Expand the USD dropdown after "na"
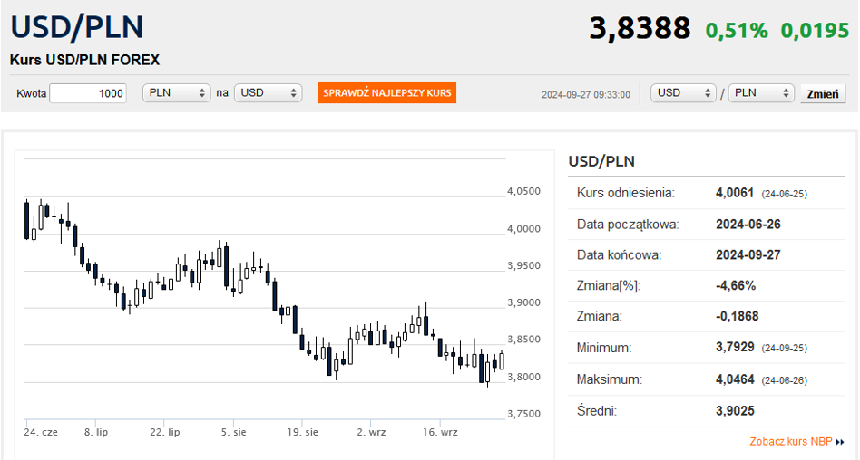Image resolution: width=860 pixels, height=460 pixels. pyautogui.click(x=268, y=93)
